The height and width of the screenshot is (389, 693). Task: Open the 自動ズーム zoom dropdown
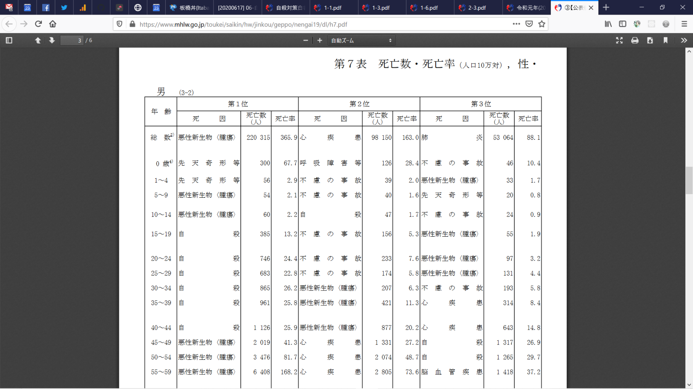(x=361, y=41)
